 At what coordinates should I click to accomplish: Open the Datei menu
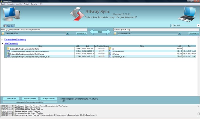click(3, 4)
